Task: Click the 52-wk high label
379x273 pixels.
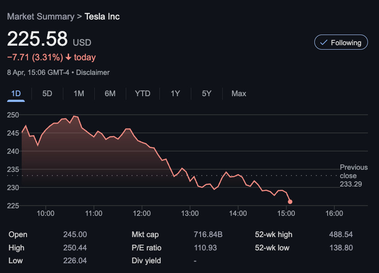Action: pos(274,234)
